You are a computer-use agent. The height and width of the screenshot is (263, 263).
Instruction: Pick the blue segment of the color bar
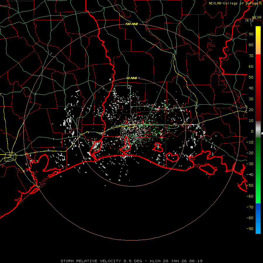click(x=258, y=218)
